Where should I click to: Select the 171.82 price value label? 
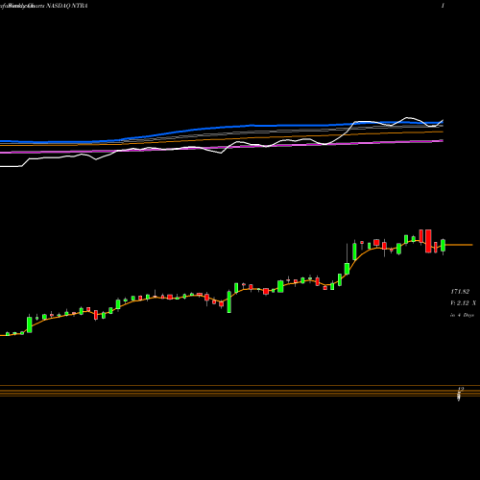click(x=460, y=292)
